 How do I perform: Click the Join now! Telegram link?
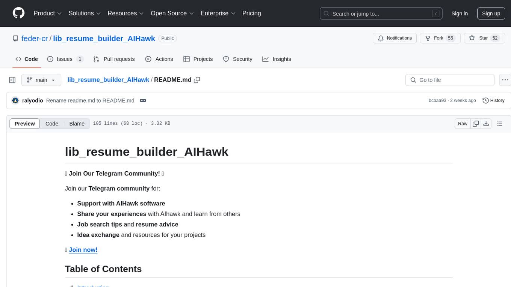[83, 250]
